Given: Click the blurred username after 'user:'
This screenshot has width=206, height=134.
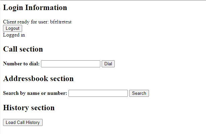Looking at the screenshot, I should point(61,22).
